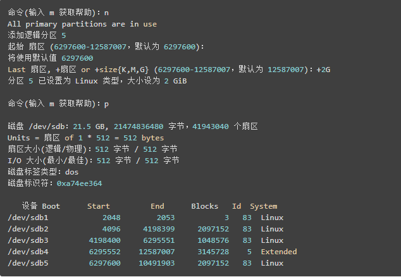Image resolution: width=401 pixels, height=277 pixels.
Task: Click the Id "83" in the sdb3 row
Action: (x=247, y=240)
